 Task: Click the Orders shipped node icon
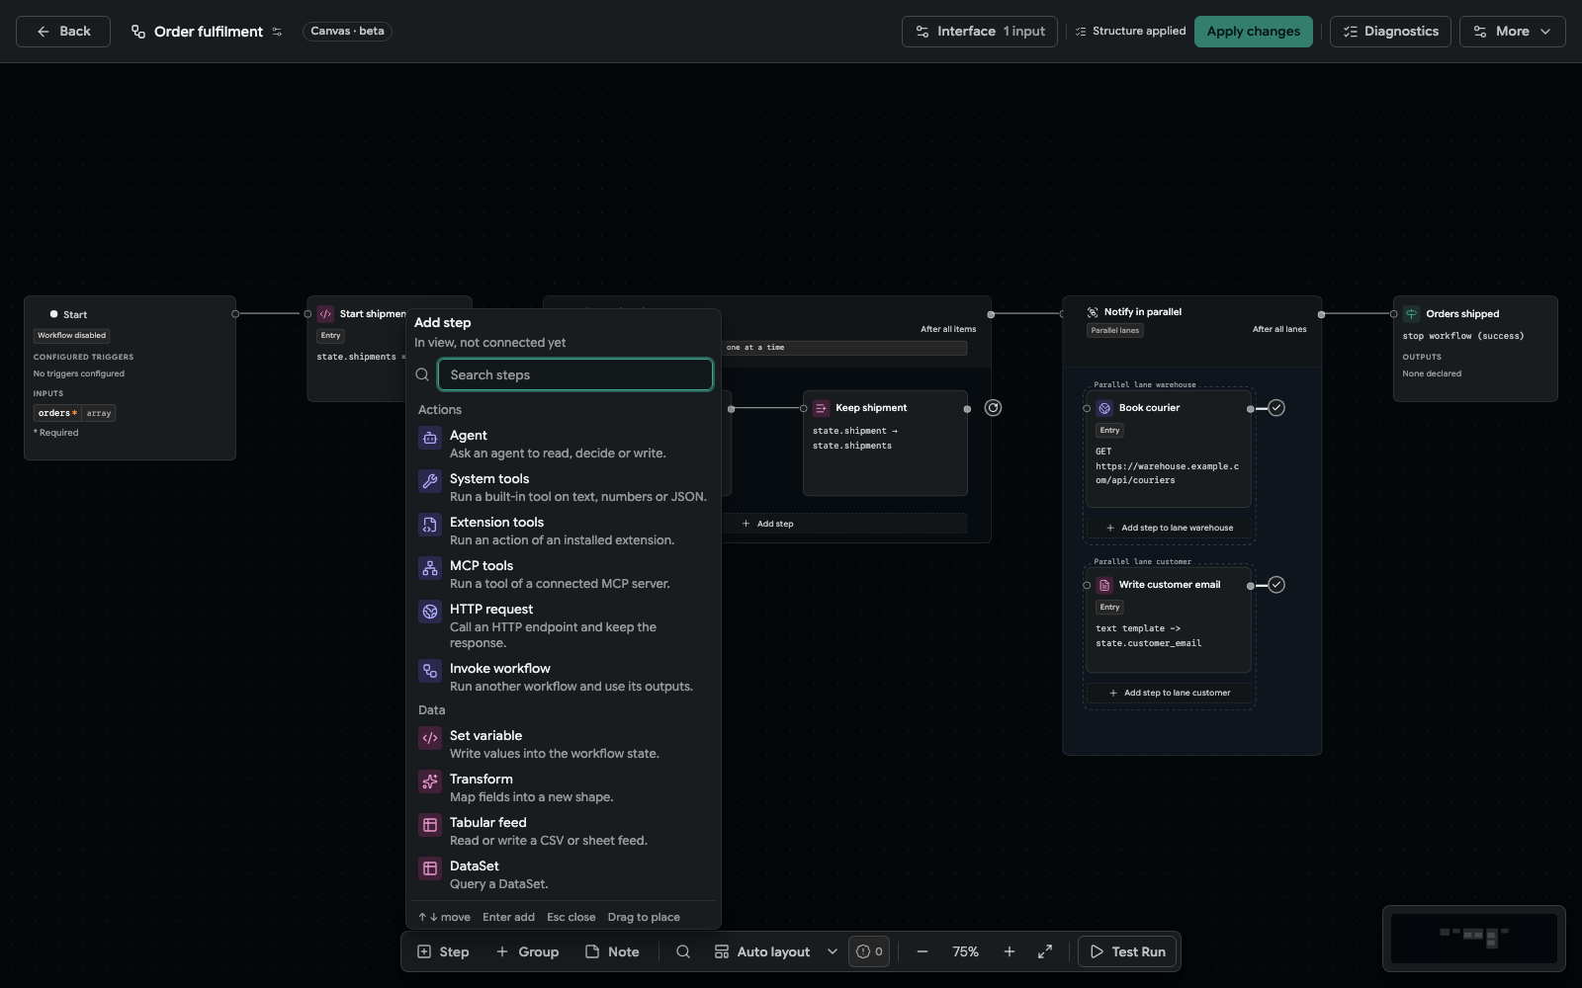(x=1411, y=314)
